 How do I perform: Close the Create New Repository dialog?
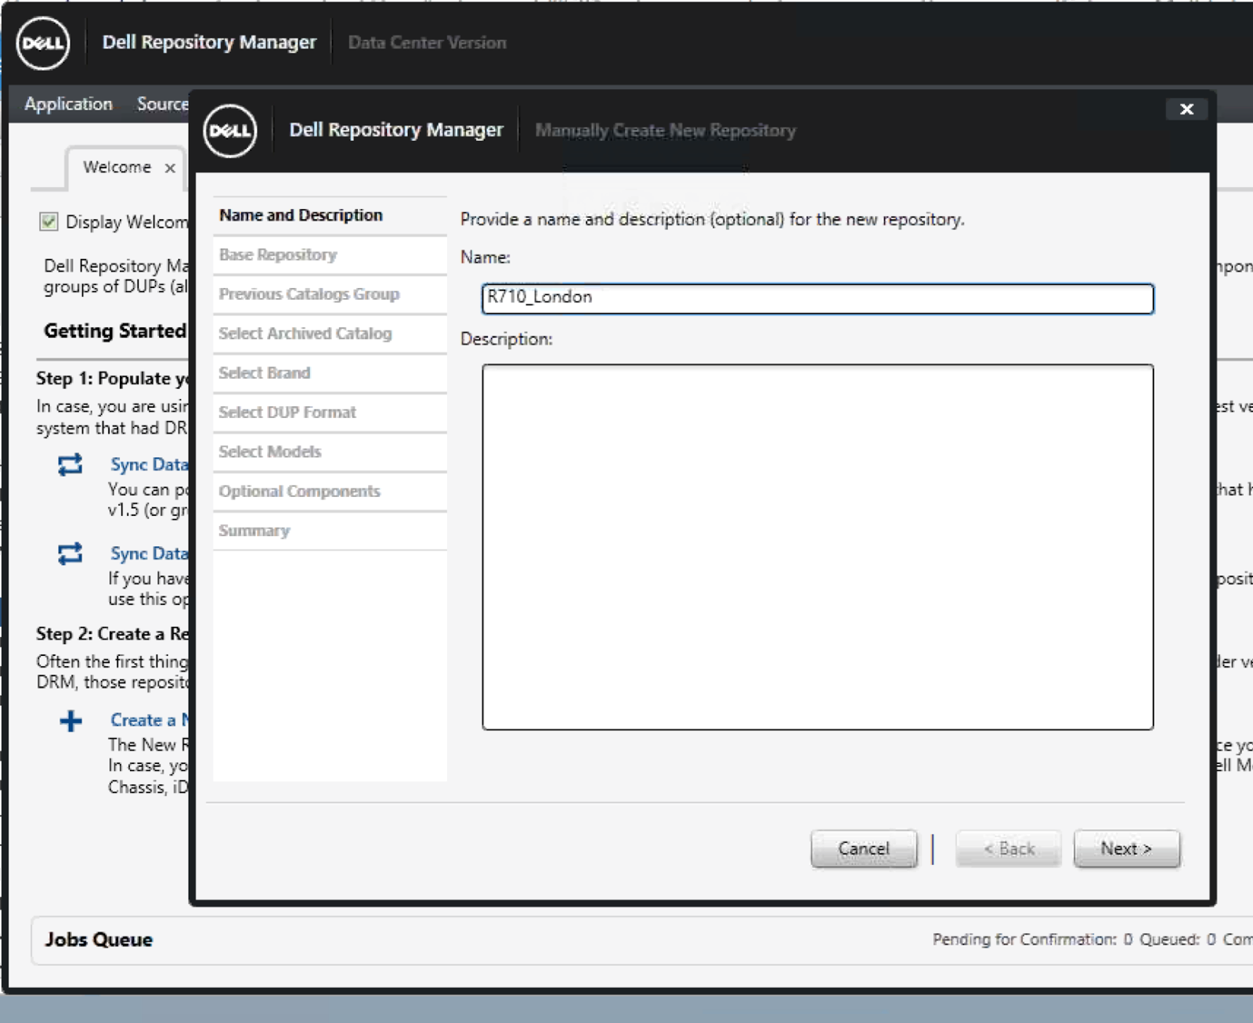(1186, 109)
